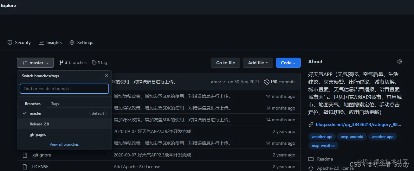
Task: Open the Readme link in About
Action: click(325, 159)
